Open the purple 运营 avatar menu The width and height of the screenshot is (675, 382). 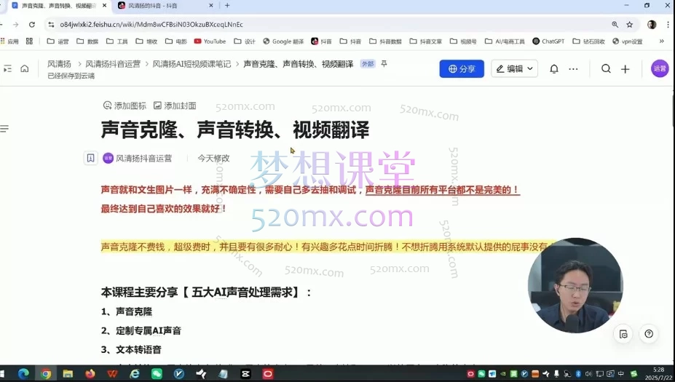tap(660, 68)
